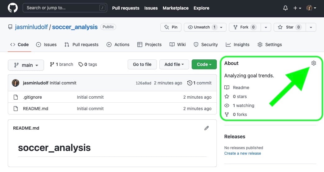Open the repository Settings tab
324x172 pixels.
click(x=270, y=45)
